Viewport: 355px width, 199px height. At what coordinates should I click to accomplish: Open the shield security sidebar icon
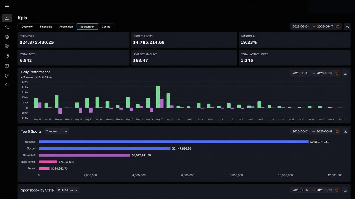point(7,76)
